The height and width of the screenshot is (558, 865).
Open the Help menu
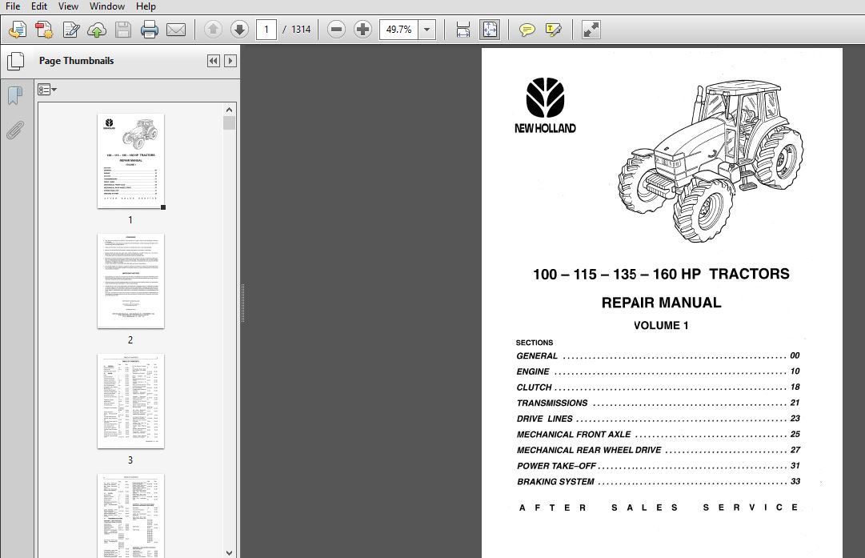coord(146,6)
